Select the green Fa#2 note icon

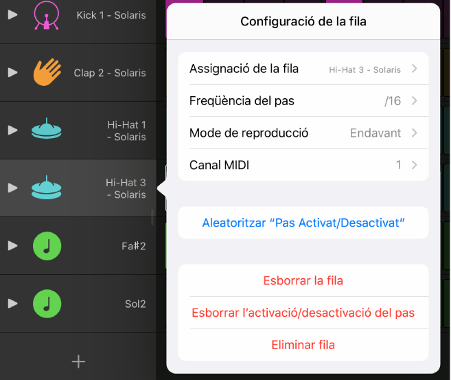point(47,246)
